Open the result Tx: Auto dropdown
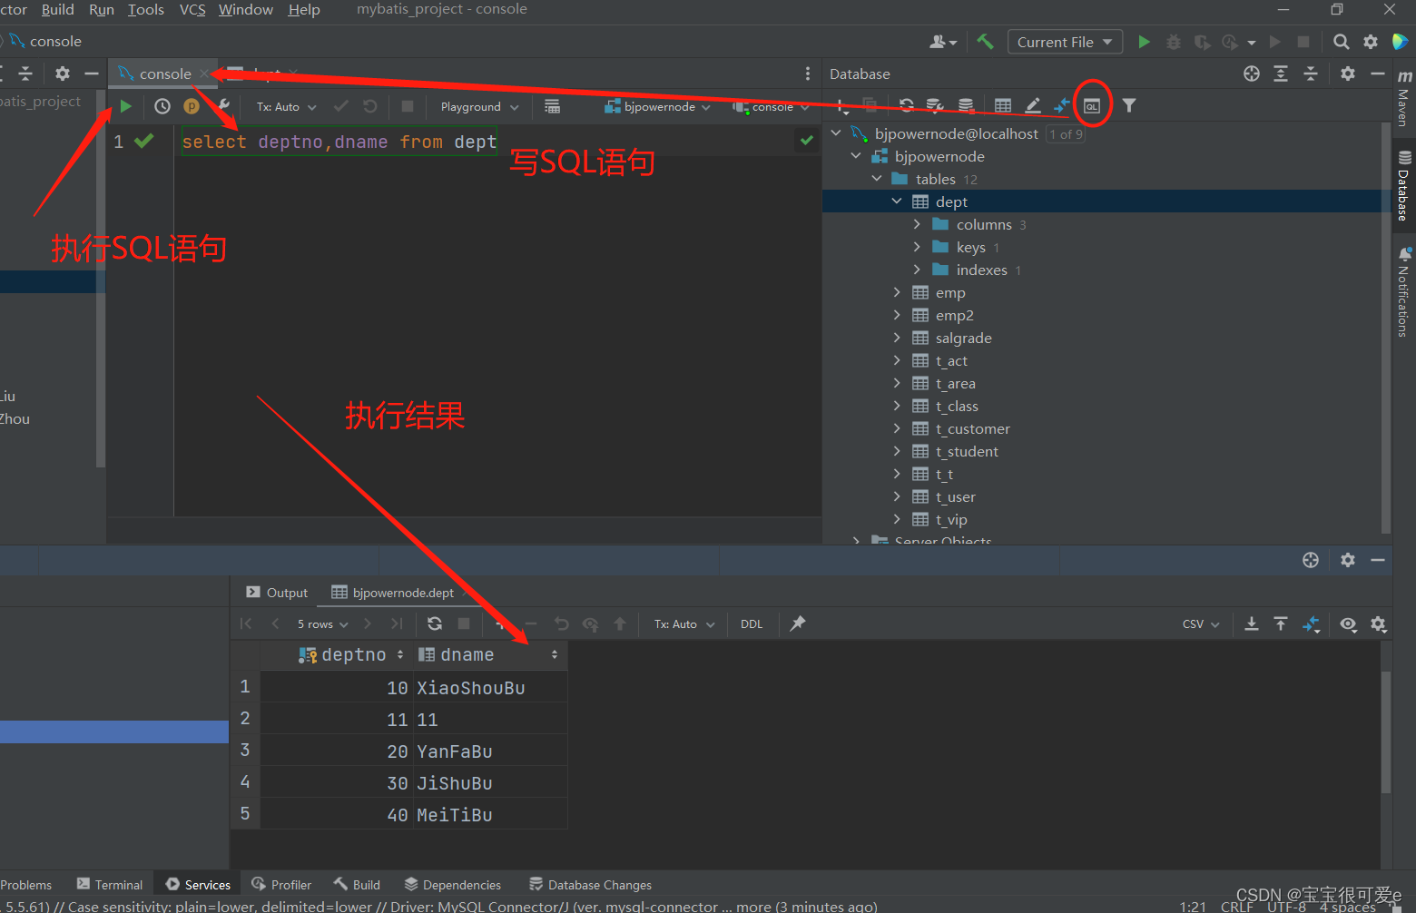This screenshot has width=1416, height=913. (684, 623)
